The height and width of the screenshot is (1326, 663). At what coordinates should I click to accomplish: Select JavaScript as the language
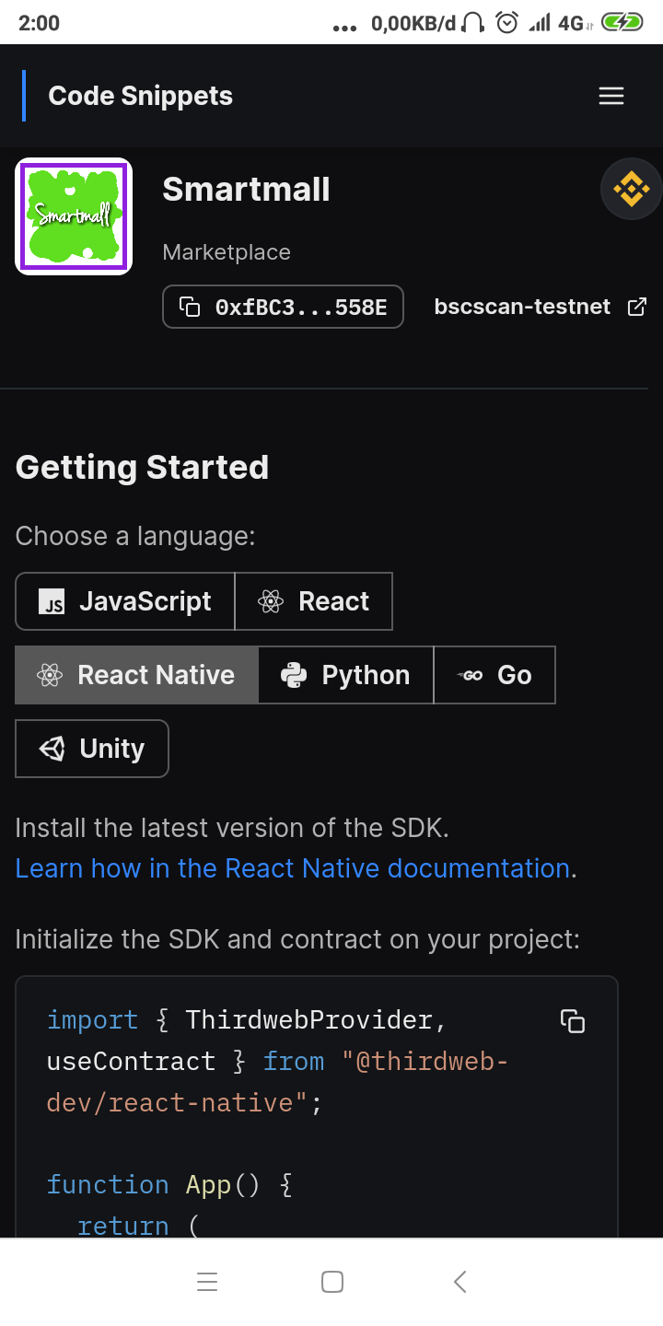(x=125, y=601)
